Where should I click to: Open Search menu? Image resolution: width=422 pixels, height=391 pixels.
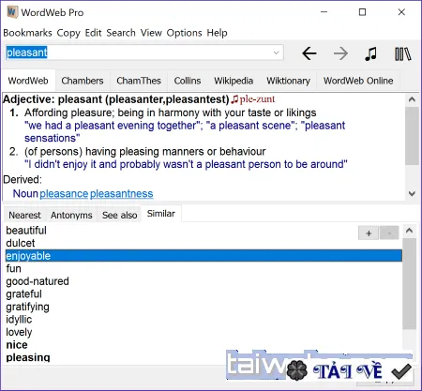coord(121,33)
